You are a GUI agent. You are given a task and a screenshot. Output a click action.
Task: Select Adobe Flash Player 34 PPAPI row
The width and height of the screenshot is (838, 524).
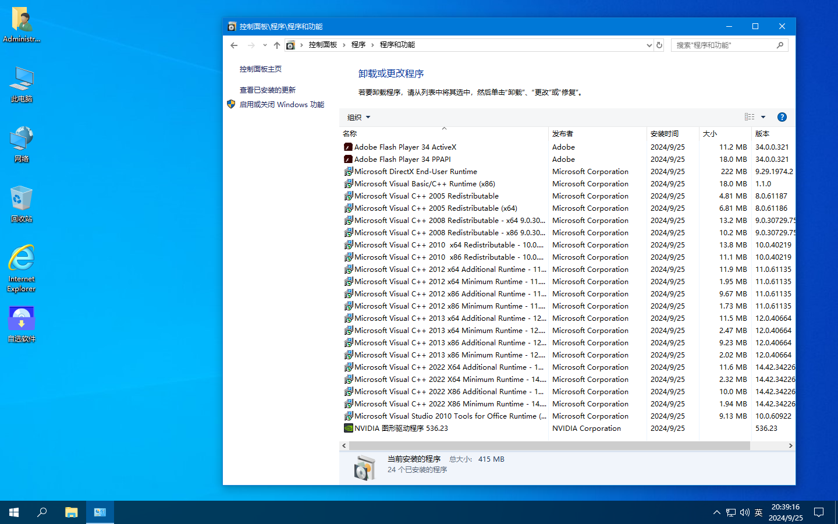coord(567,160)
